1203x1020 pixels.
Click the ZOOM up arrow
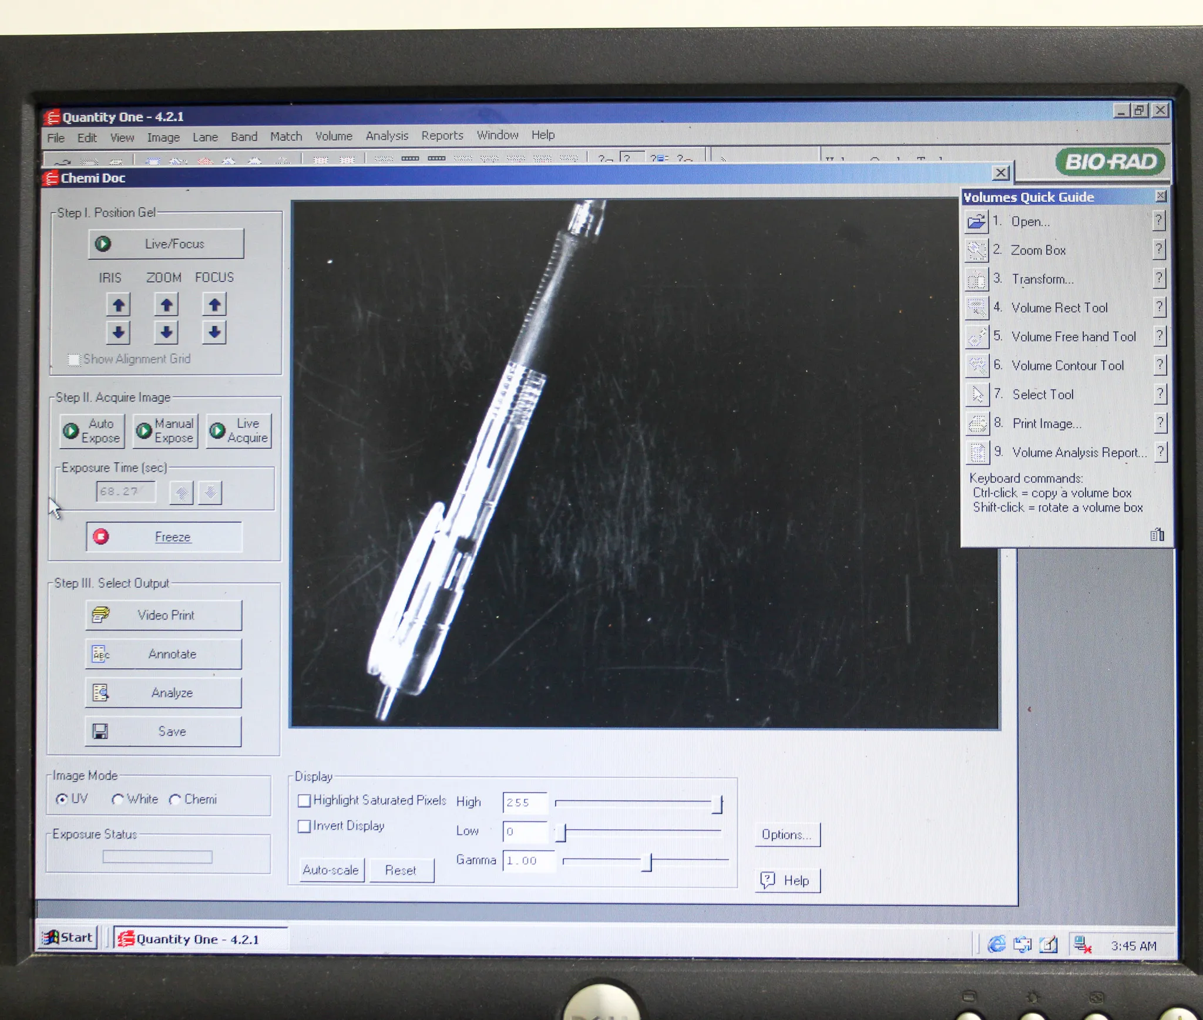pyautogui.click(x=166, y=305)
